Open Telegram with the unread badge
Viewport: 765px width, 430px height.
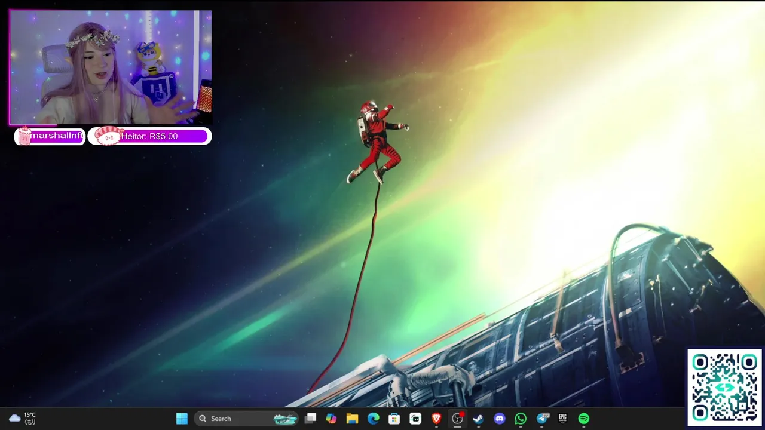coord(542,419)
